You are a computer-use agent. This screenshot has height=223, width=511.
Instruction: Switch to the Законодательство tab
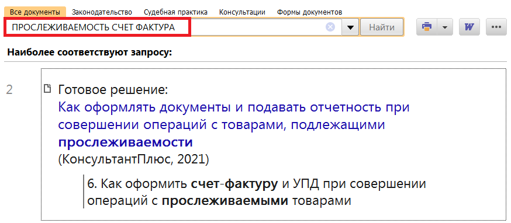[102, 12]
